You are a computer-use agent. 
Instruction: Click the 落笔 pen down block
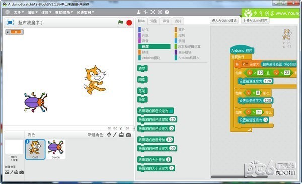142,91
